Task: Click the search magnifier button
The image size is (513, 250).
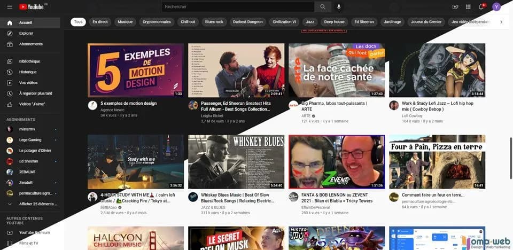Action: (x=323, y=6)
